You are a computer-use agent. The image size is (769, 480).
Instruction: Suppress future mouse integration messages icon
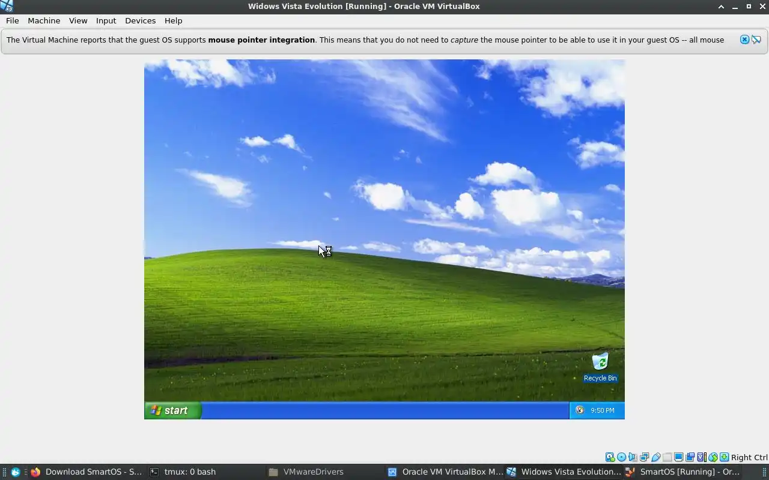click(756, 40)
